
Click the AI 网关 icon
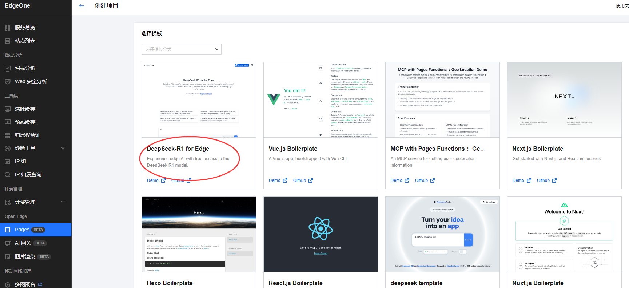[8, 243]
